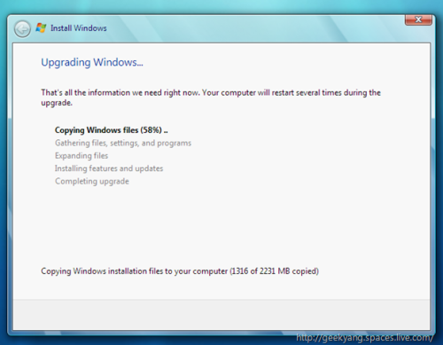Screen dimensions: 443x345
Task: Close the Install Windows dialog
Action: (418, 20)
